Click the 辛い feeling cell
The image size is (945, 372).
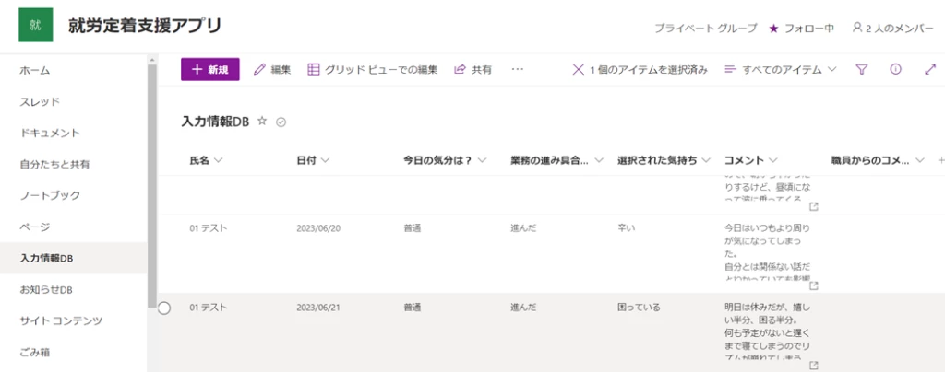pos(627,228)
